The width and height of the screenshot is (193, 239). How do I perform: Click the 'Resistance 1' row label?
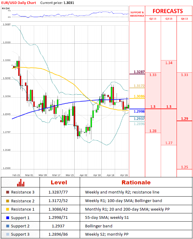point(23,209)
